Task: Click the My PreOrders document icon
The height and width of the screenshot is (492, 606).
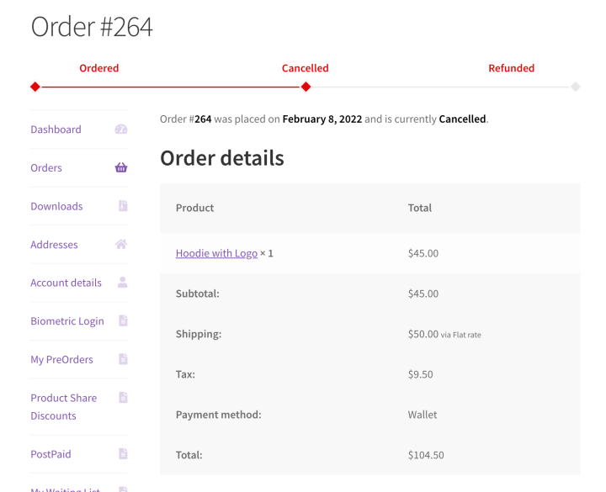Action: (x=123, y=359)
